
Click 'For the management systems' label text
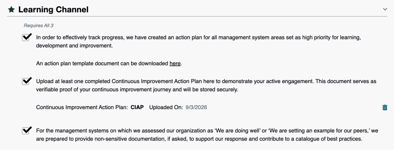pyautogui.click(x=69, y=131)
